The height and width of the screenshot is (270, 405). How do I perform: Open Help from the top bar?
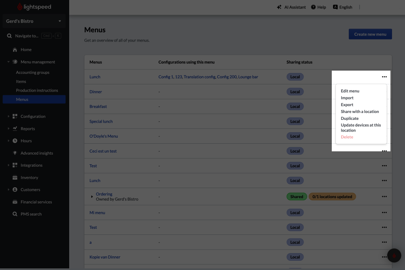318,7
